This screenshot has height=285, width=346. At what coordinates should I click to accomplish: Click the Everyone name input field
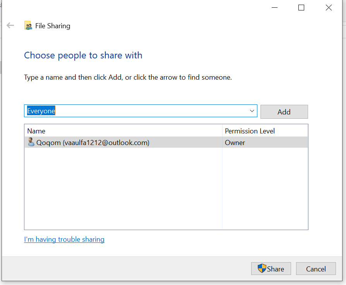coord(140,111)
